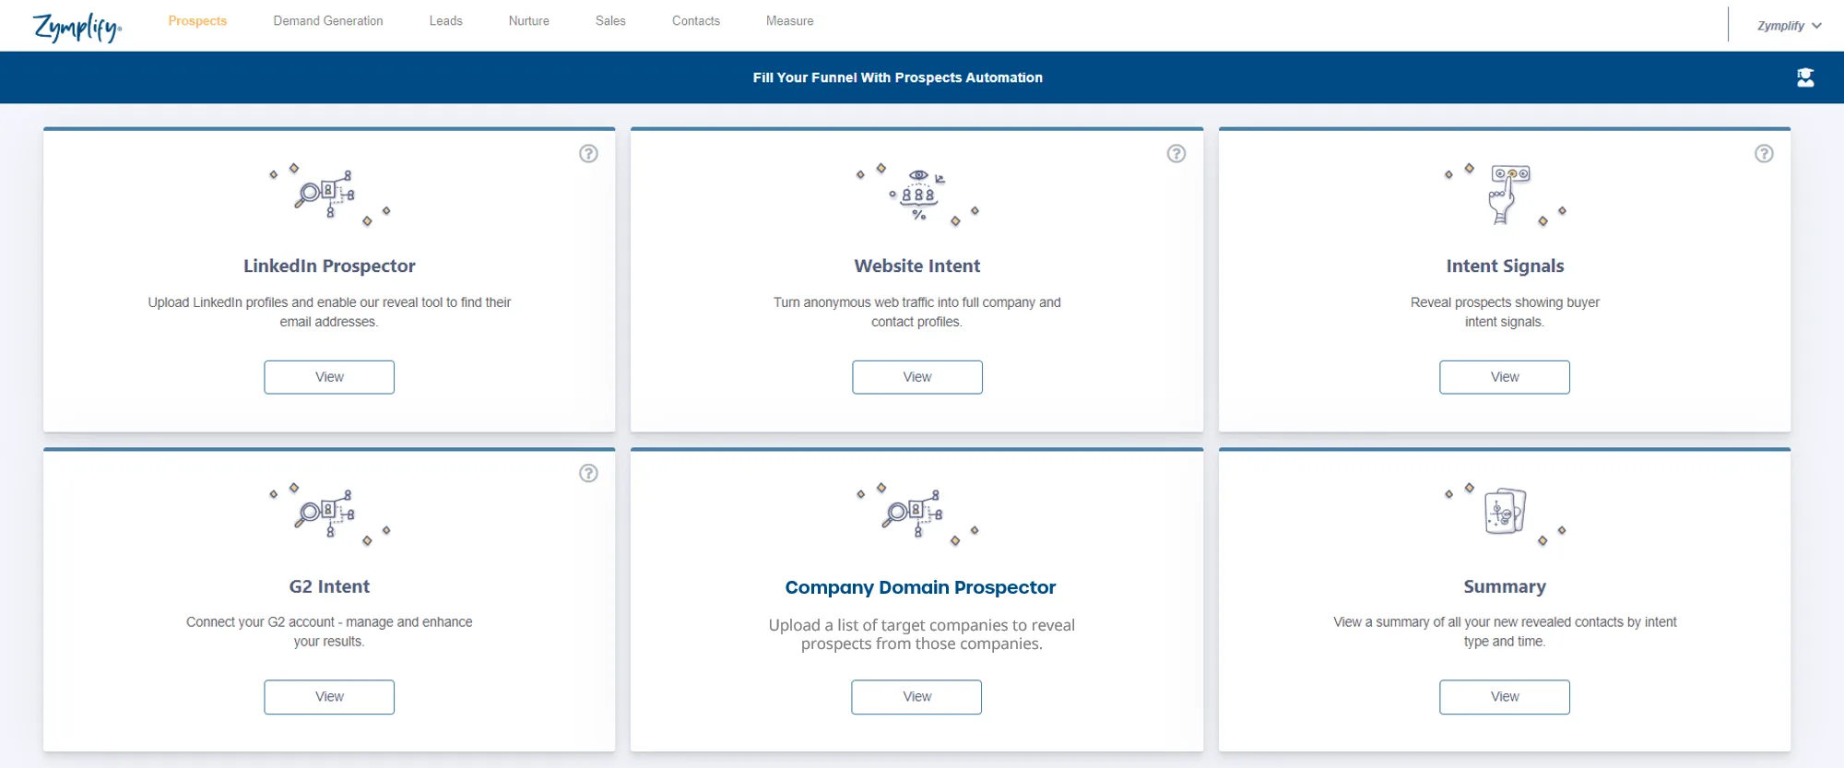
Task: Click 'Upload a list of target companies' text
Action: pyautogui.click(x=922, y=634)
